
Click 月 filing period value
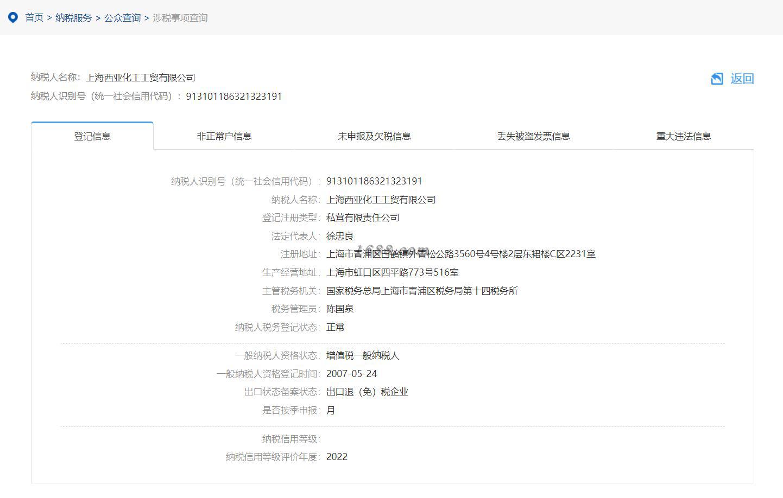(x=331, y=410)
